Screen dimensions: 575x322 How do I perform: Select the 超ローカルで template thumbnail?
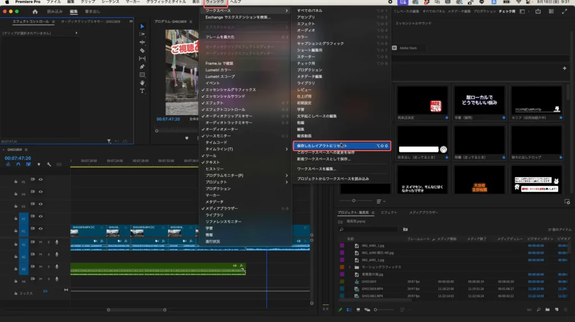pyautogui.click(x=480, y=100)
